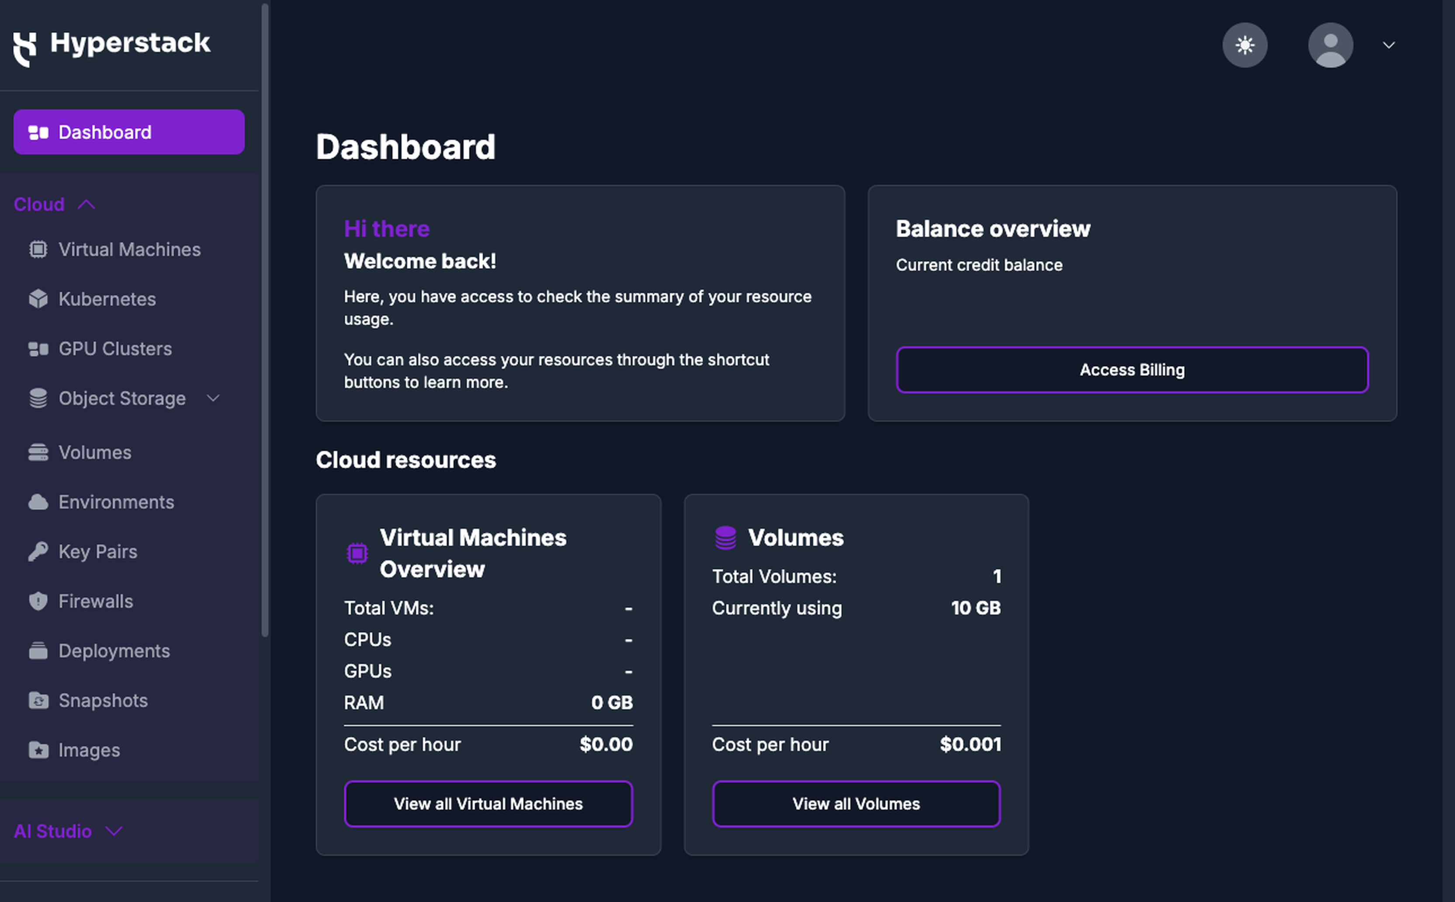Click the "$0.00" cost per hour value
Viewport: 1455px width, 902px height.
606,744
